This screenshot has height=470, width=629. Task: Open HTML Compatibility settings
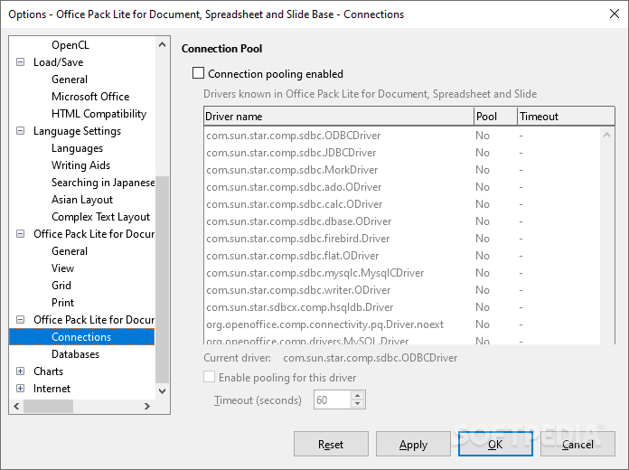point(99,114)
